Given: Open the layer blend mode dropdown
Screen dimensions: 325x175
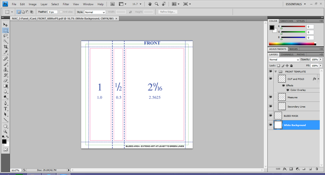Looking at the screenshot, I should 284,60.
